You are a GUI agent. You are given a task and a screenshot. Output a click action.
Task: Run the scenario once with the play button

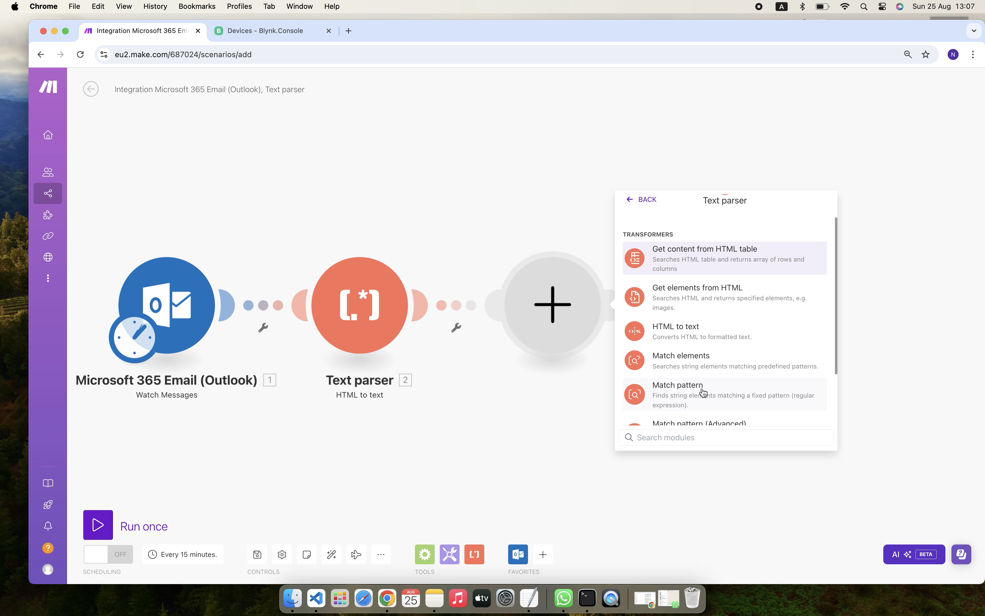click(x=98, y=525)
